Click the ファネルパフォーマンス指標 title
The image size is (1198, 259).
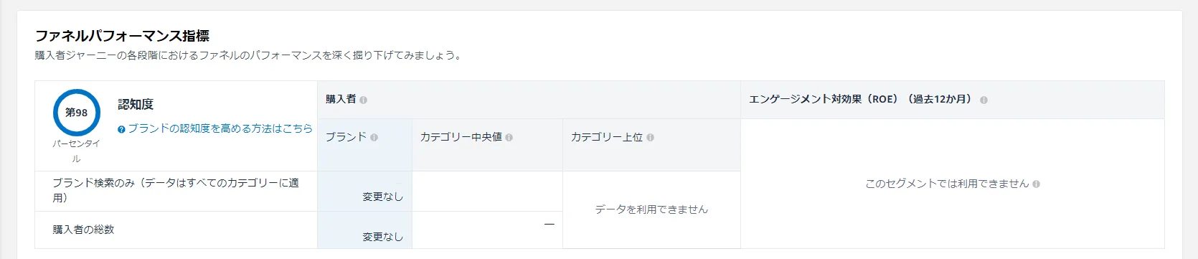click(122, 36)
